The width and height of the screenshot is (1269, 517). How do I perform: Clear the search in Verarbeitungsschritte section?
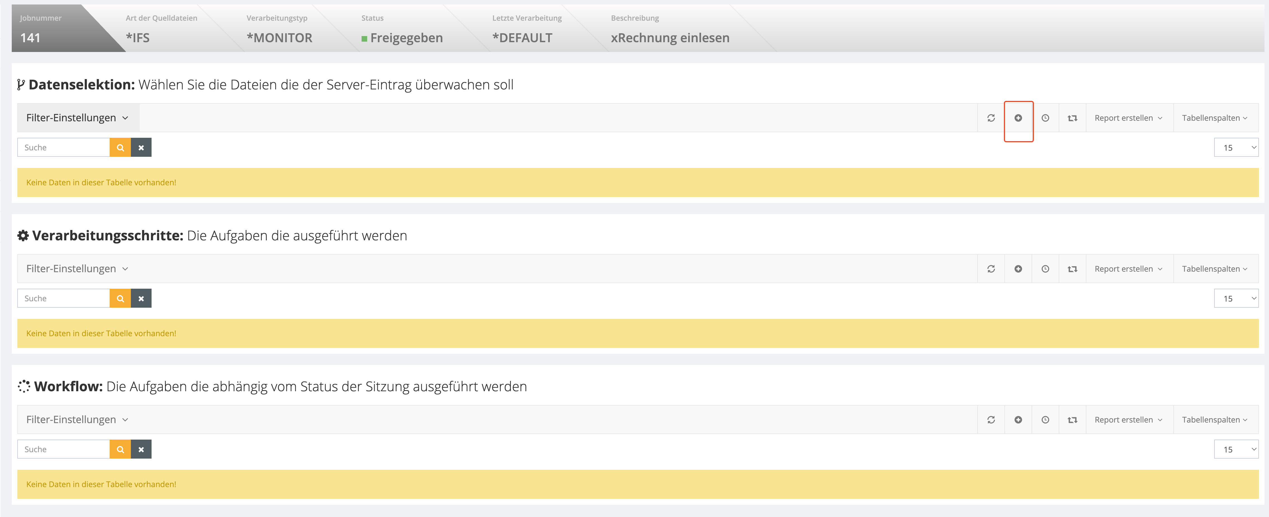click(x=141, y=298)
